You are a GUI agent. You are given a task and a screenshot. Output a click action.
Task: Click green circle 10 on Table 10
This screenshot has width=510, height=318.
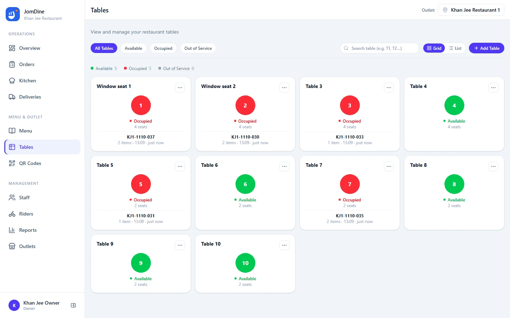pyautogui.click(x=245, y=263)
